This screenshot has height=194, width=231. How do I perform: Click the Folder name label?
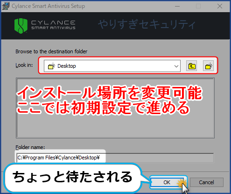[30, 147]
